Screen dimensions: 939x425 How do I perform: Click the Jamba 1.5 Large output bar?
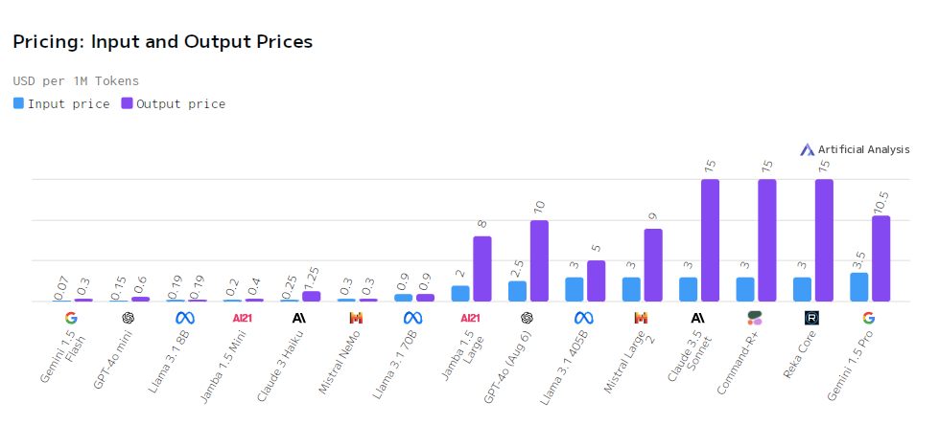(482, 269)
